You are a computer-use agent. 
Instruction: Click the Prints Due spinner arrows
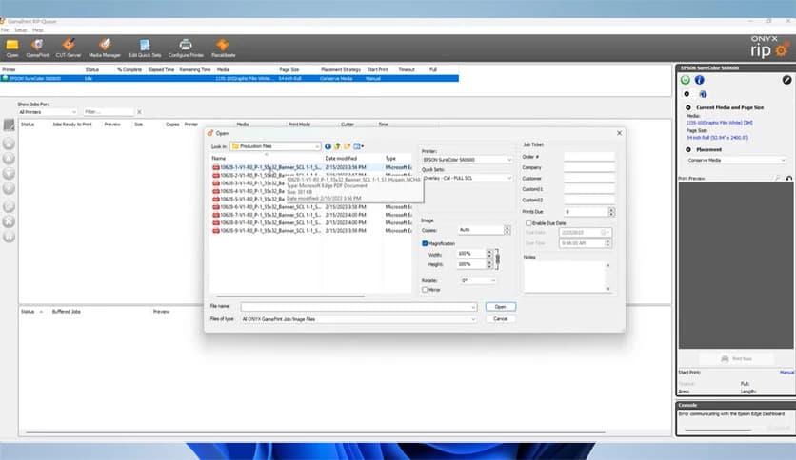click(611, 212)
